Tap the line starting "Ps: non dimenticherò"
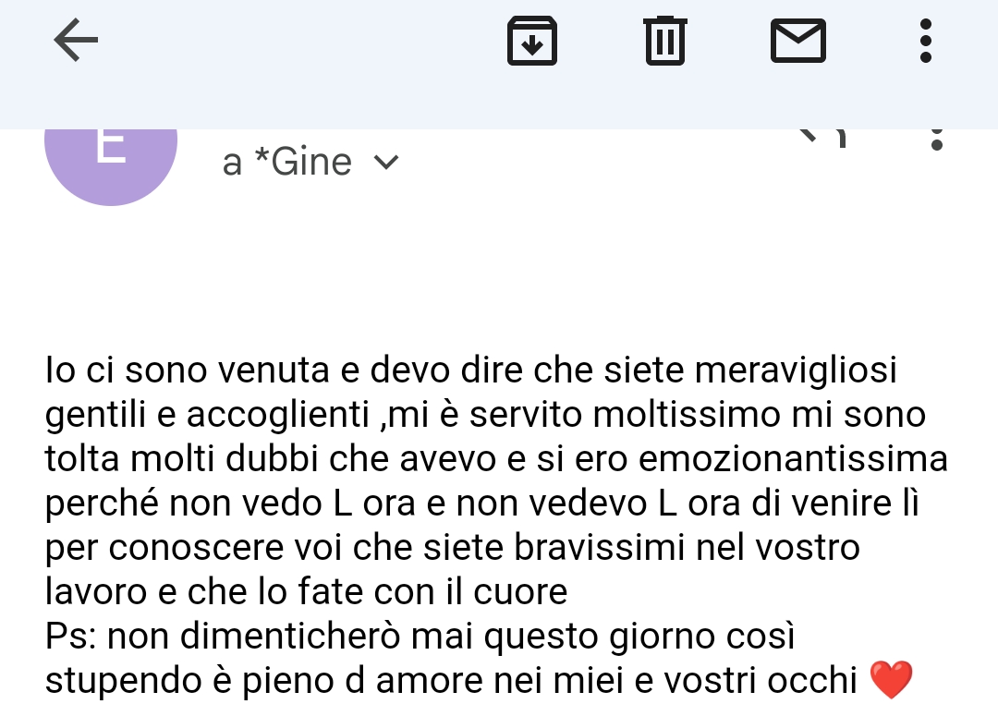The image size is (998, 704). click(420, 636)
